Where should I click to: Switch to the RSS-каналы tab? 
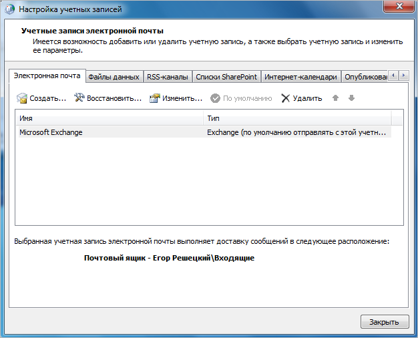coord(168,77)
